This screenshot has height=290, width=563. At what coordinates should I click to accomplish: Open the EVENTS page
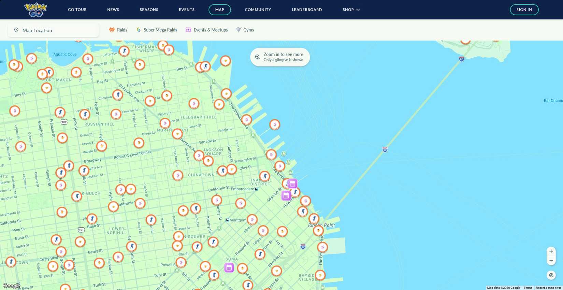[x=187, y=10]
